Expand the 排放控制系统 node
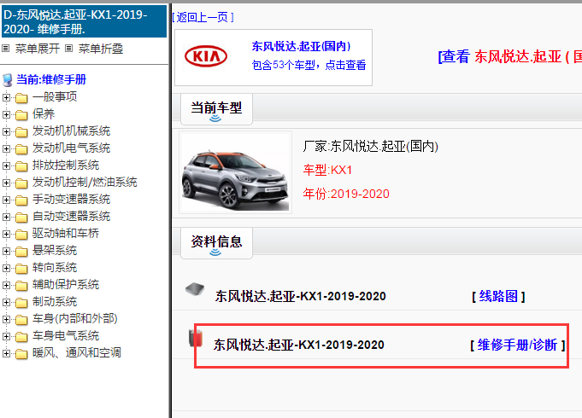Image resolution: width=582 pixels, height=418 pixels. click(x=6, y=165)
